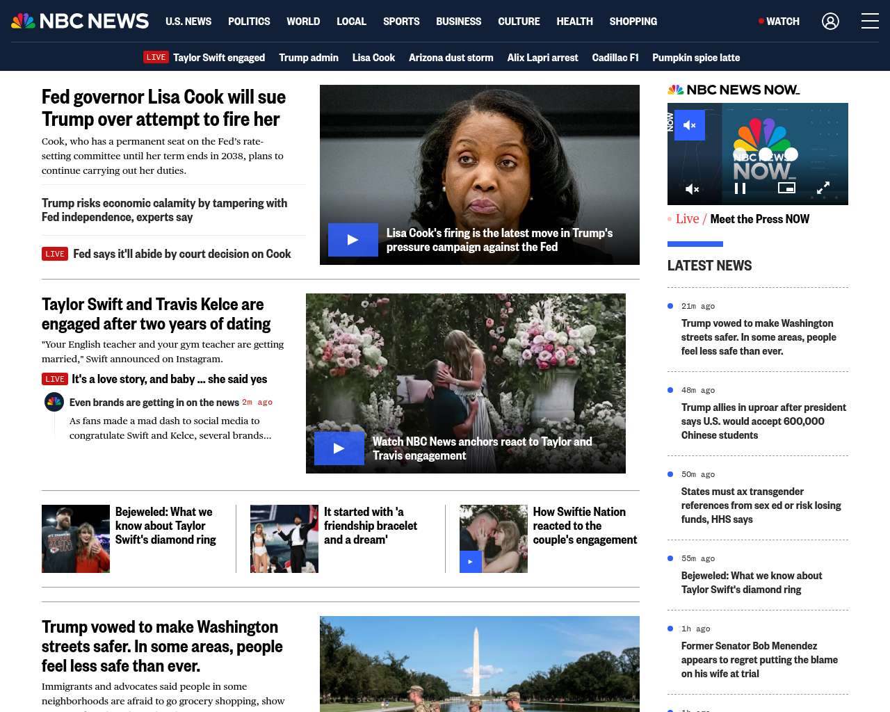Open the U.S. News section

click(x=188, y=22)
